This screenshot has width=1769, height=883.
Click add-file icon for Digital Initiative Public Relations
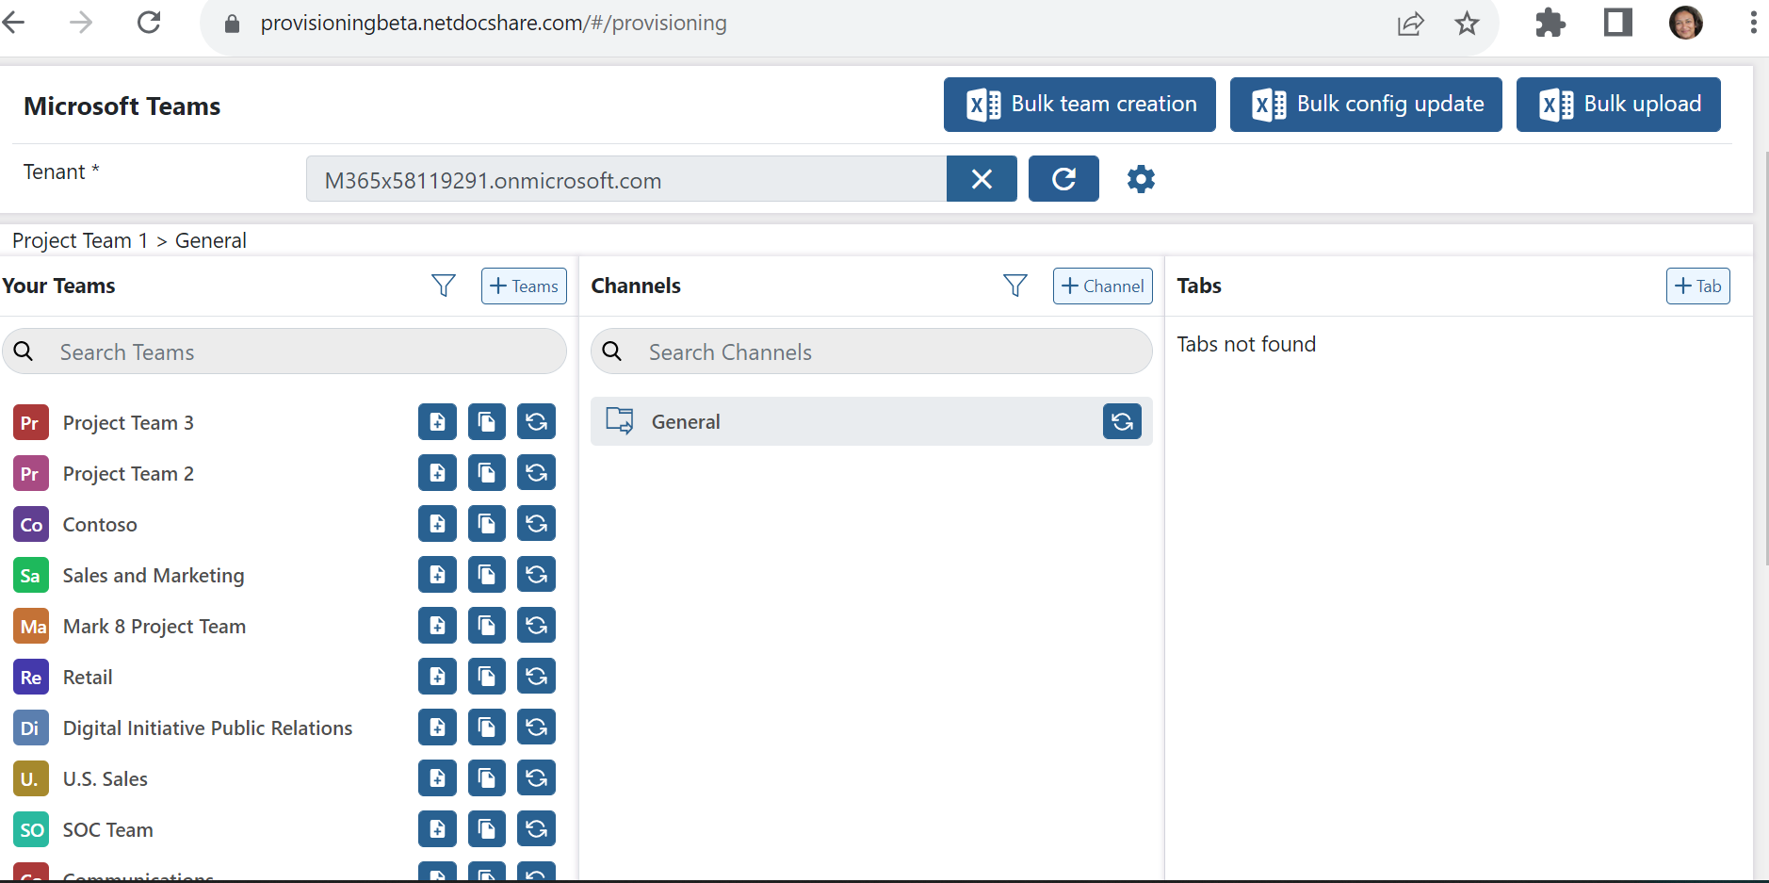point(437,728)
